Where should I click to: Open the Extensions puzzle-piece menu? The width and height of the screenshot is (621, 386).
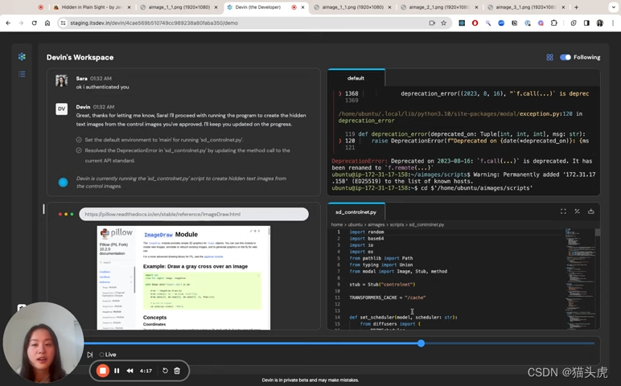click(x=554, y=23)
